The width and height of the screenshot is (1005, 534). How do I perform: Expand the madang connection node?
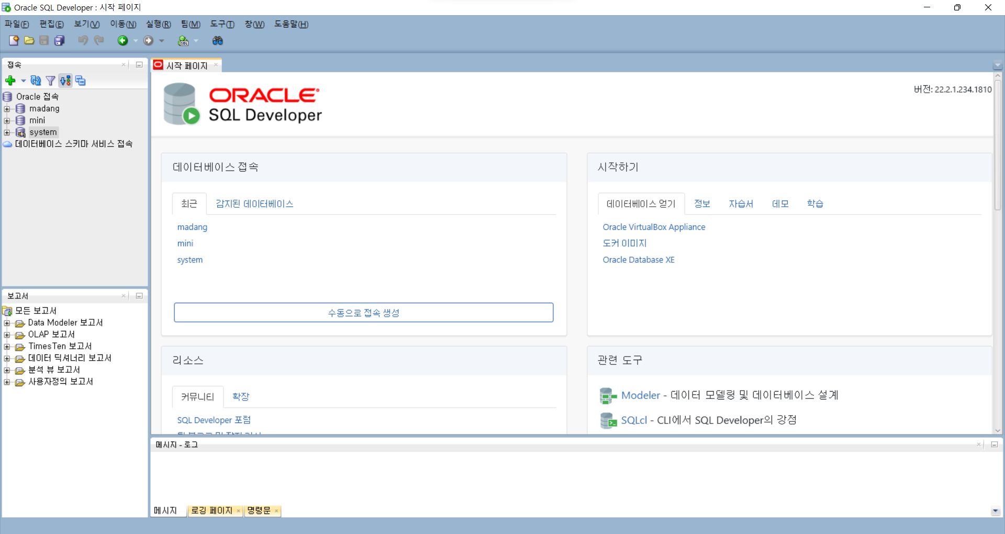(x=7, y=109)
